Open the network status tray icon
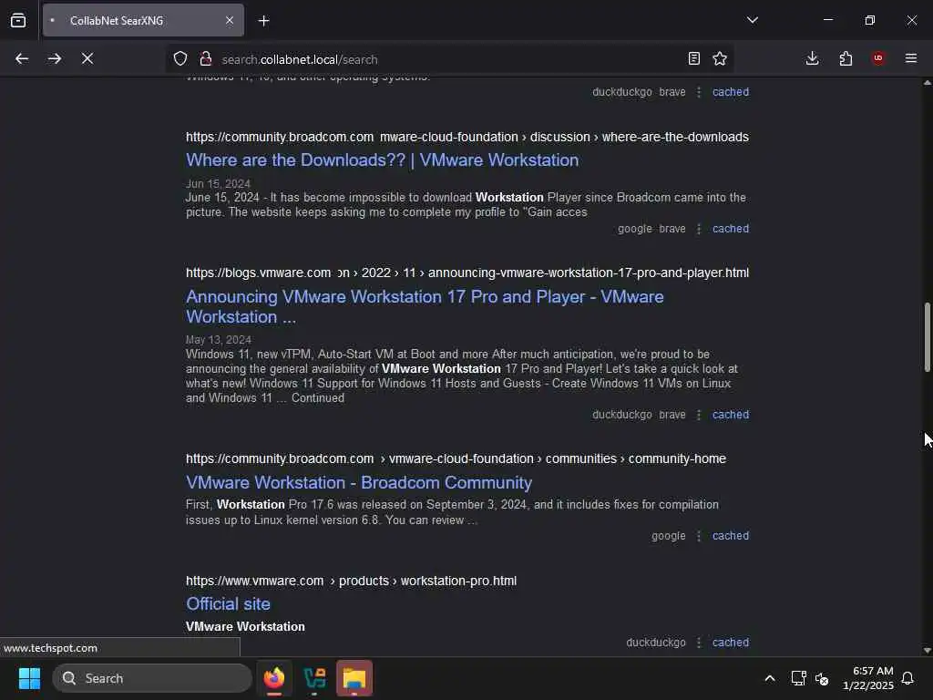Viewport: 933px width, 700px height. pyautogui.click(x=798, y=678)
